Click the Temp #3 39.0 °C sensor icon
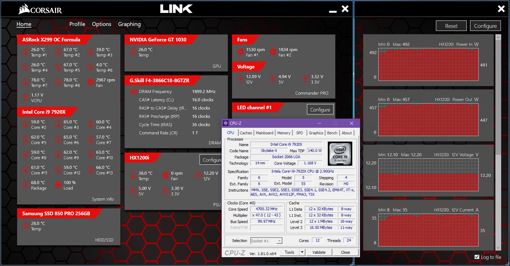The image size is (510, 266). [x=91, y=52]
